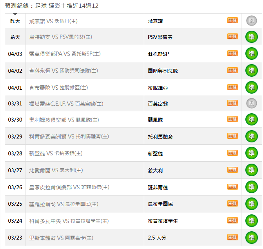Viewport: 263px width, 249px height.
Task: Select the 03/29 date cell
Action: [15, 136]
